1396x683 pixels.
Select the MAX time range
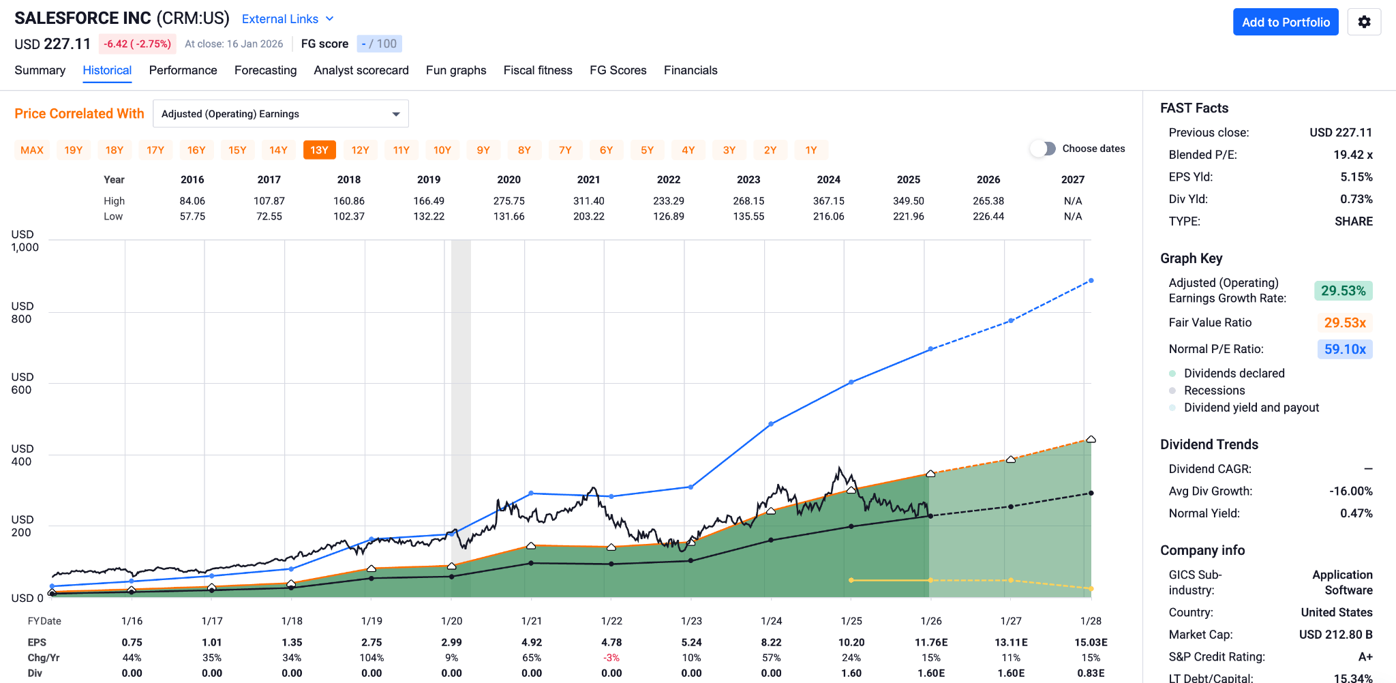point(31,149)
